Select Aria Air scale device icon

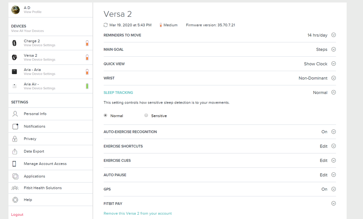(14, 86)
